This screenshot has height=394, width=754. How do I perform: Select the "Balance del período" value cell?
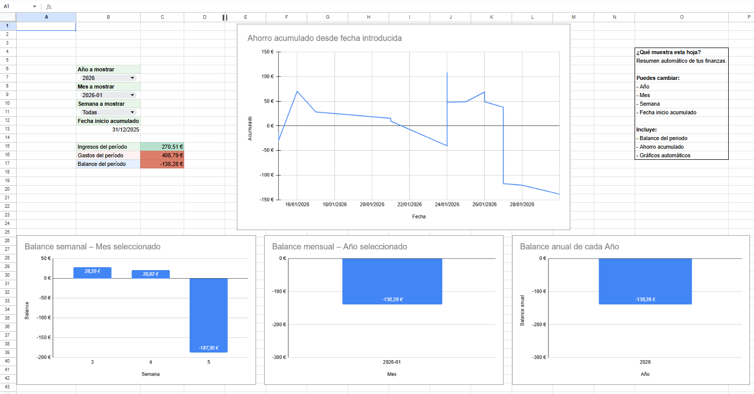(162, 163)
